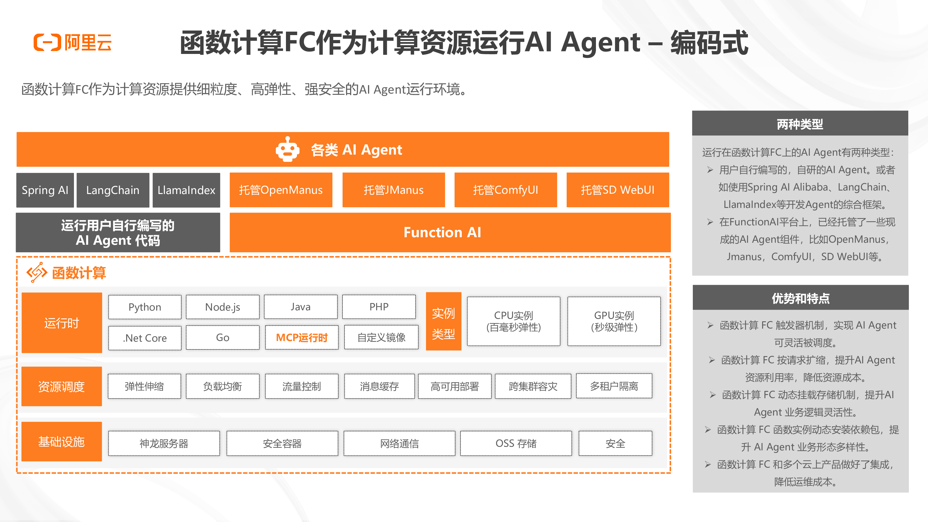Image resolution: width=928 pixels, height=522 pixels.
Task: Select the .Net Core runtime box
Action: (x=145, y=338)
